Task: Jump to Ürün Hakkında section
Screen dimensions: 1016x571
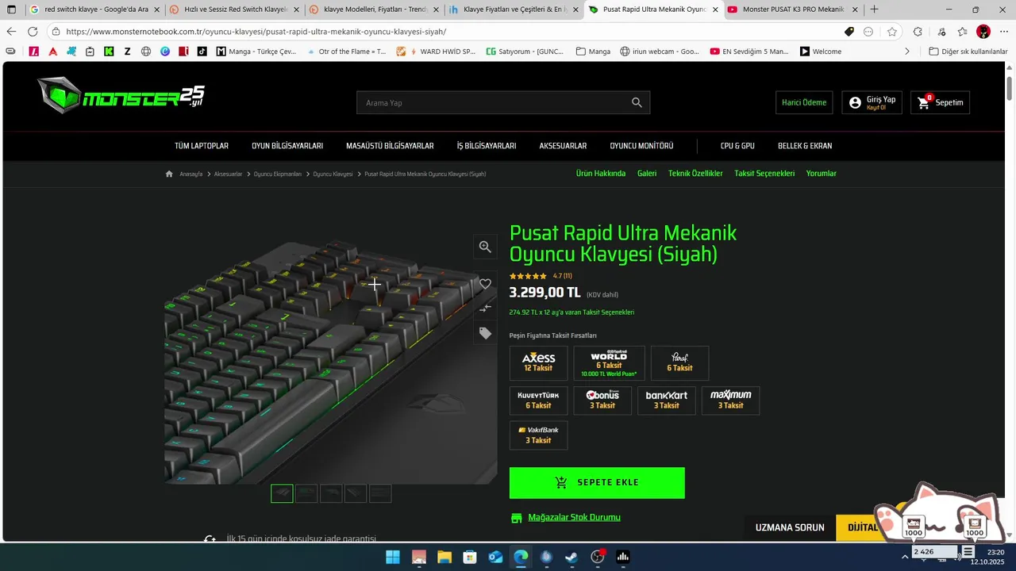Action: coord(601,174)
